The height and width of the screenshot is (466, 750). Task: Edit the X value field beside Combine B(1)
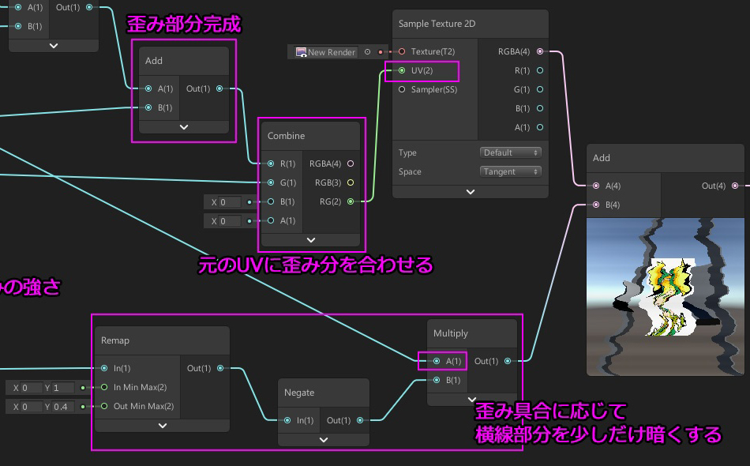[x=230, y=202]
